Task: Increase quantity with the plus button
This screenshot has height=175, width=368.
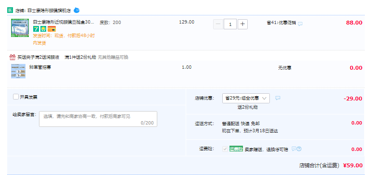Action: 242,24
